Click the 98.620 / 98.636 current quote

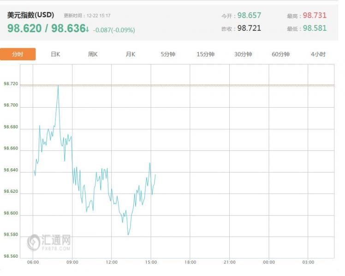pos(45,29)
